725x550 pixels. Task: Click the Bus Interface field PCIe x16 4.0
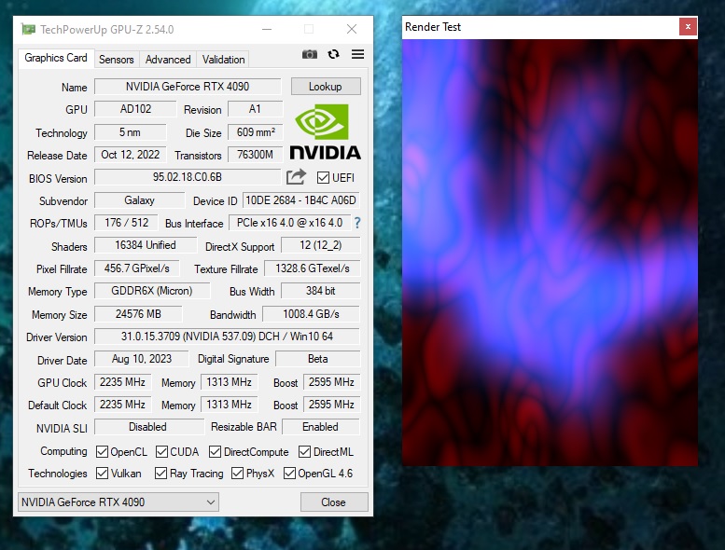coord(289,223)
